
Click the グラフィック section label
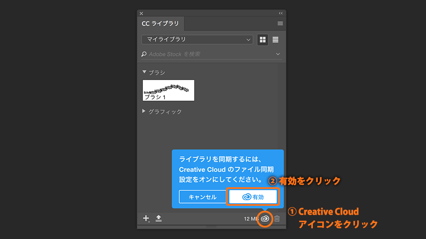click(165, 112)
